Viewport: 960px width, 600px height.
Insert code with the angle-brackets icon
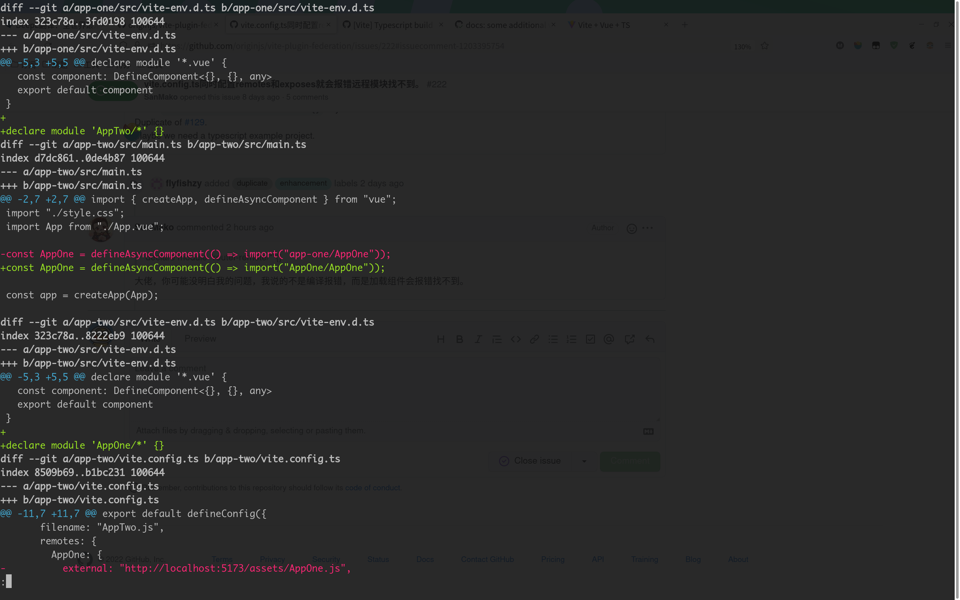(515, 339)
